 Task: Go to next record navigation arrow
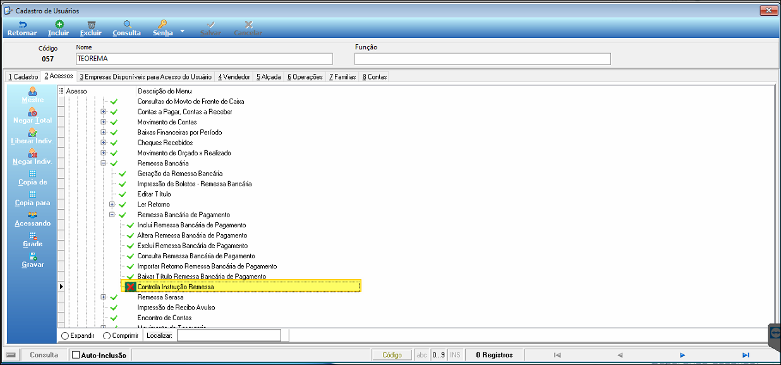(x=682, y=355)
